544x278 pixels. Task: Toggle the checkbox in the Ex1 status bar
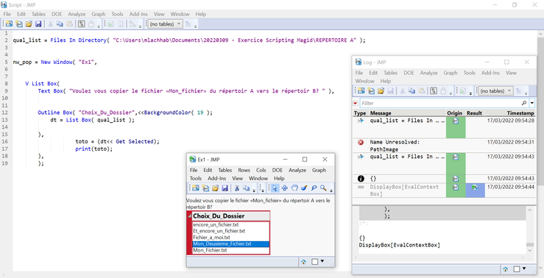point(314,262)
